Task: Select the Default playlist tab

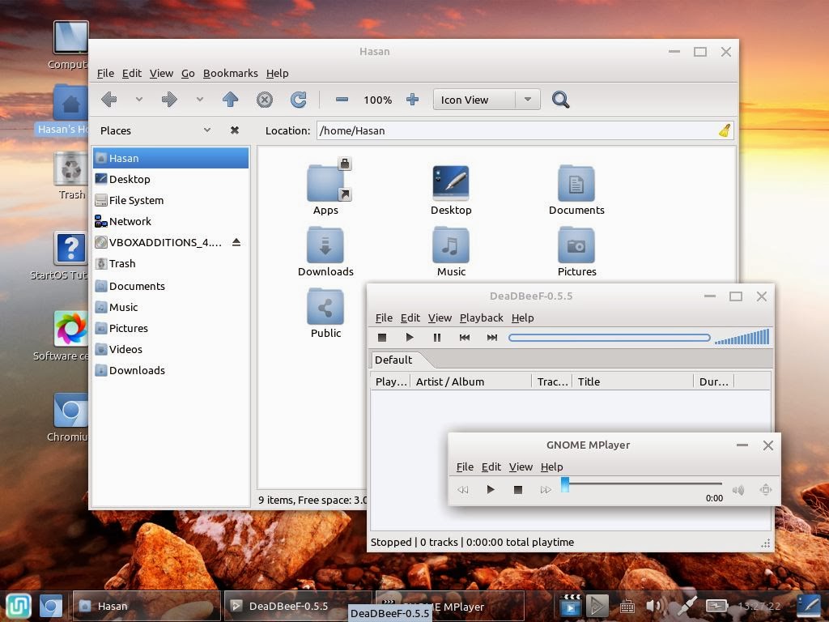Action: pos(393,360)
